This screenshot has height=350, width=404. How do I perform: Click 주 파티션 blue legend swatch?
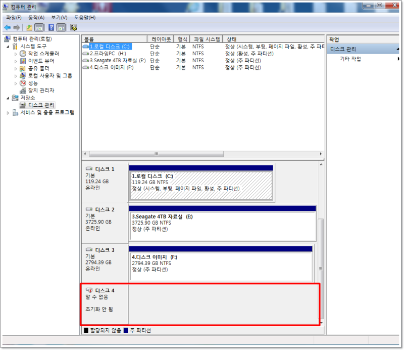(126, 330)
